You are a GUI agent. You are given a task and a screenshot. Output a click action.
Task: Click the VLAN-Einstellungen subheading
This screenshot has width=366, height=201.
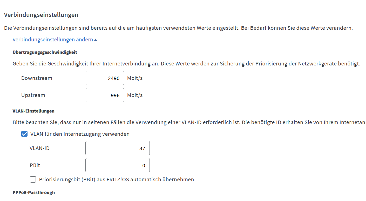[33, 111]
